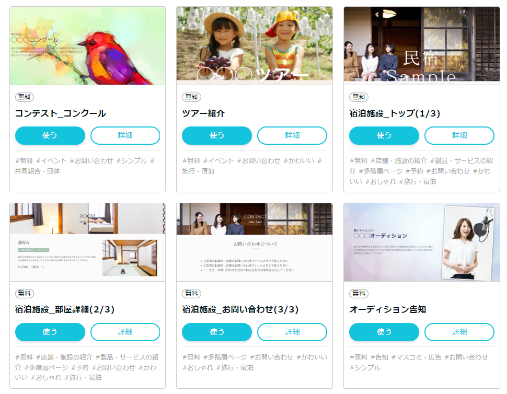The image size is (507, 394).
Task: Click the ツアー紹介 template title
Action: 203,113
